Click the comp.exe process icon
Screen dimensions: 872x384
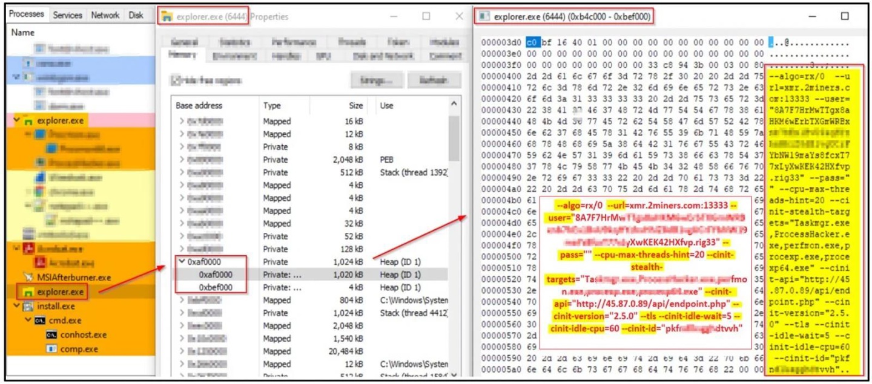(x=51, y=349)
